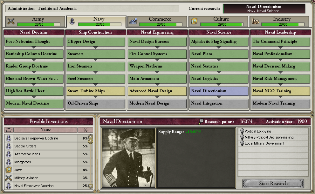Click the Start Research button
The image size is (315, 194).
coord(273,183)
